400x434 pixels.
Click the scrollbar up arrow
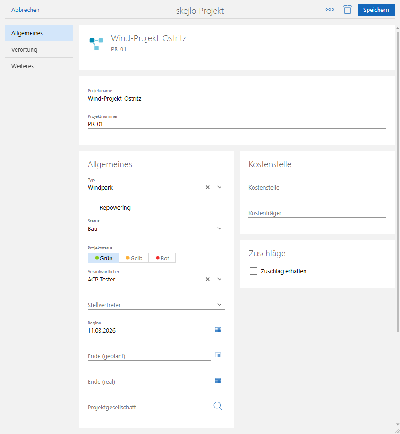(x=398, y=28)
